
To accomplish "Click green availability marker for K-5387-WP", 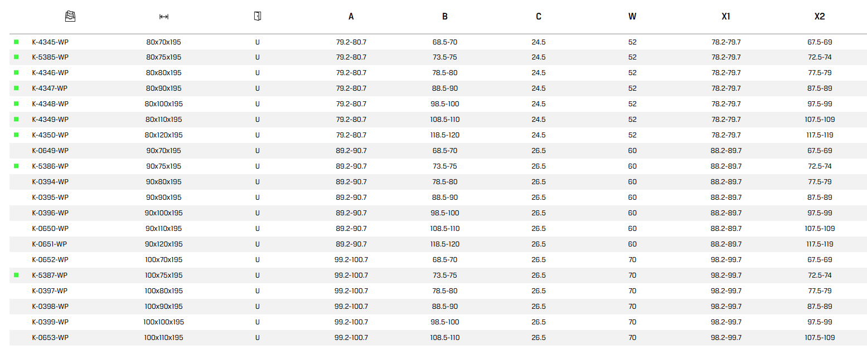I will (x=16, y=275).
